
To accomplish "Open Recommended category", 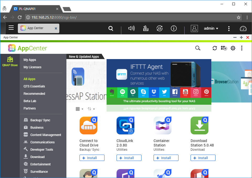I will click(34, 93).
